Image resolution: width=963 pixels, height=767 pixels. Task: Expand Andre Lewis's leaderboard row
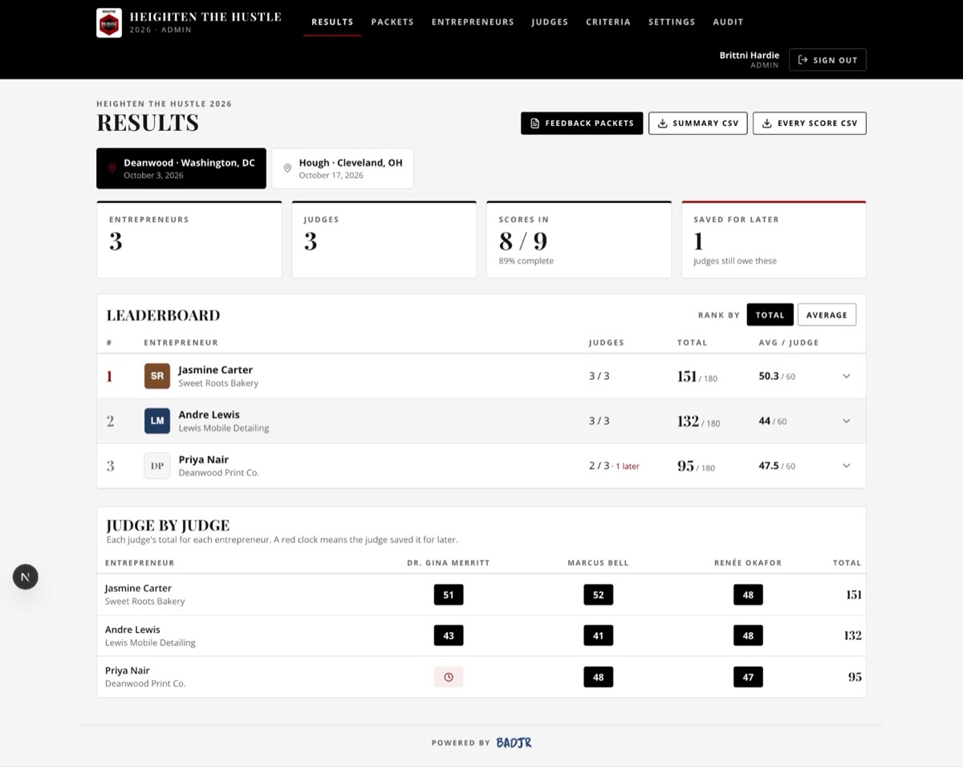[846, 421]
